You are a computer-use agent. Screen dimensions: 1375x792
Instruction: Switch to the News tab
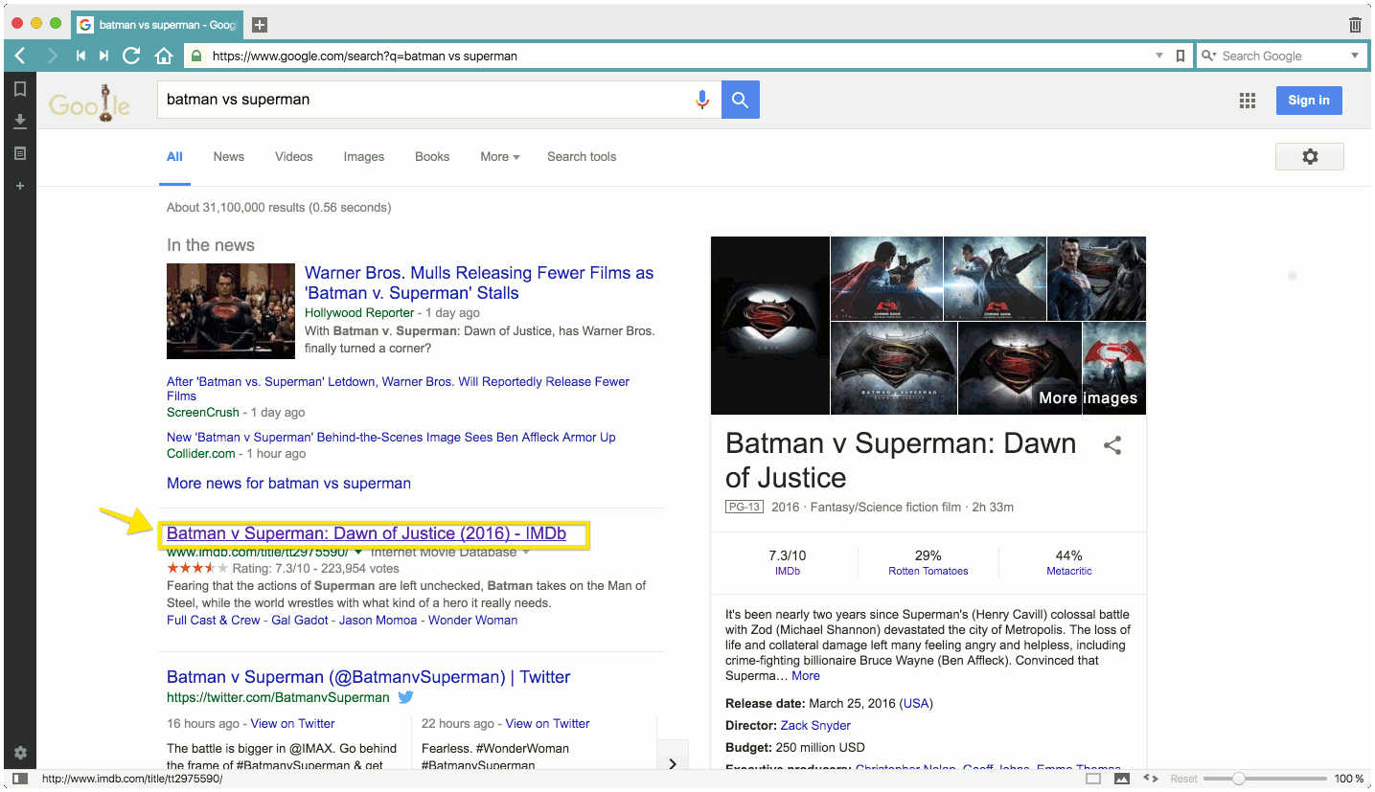(x=229, y=156)
